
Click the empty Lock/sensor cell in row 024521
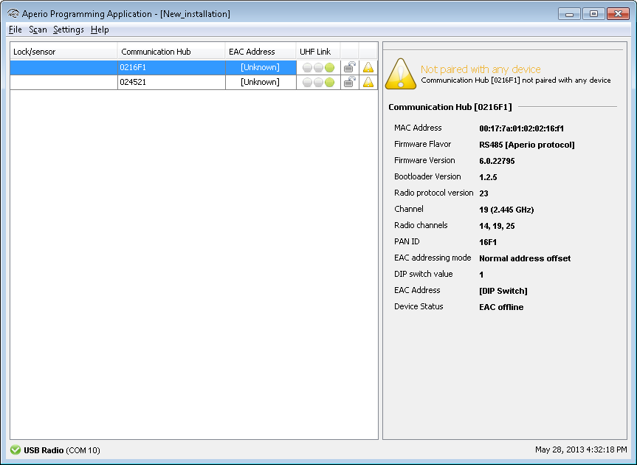(x=63, y=82)
